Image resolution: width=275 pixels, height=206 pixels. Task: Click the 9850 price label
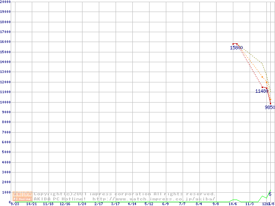pos(269,107)
